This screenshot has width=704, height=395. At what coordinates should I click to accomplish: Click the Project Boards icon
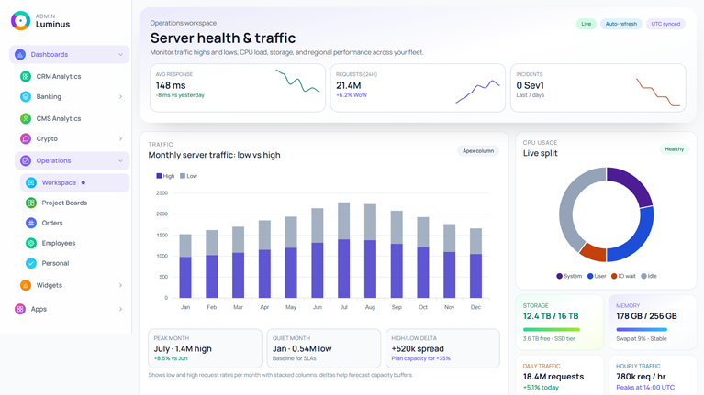[x=31, y=203]
